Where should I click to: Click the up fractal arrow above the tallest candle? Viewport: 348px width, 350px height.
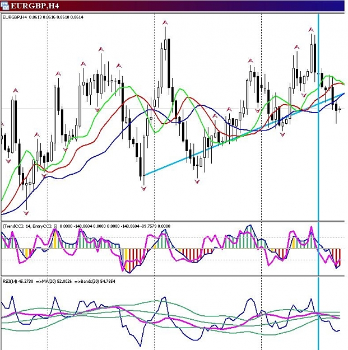[x=165, y=22]
